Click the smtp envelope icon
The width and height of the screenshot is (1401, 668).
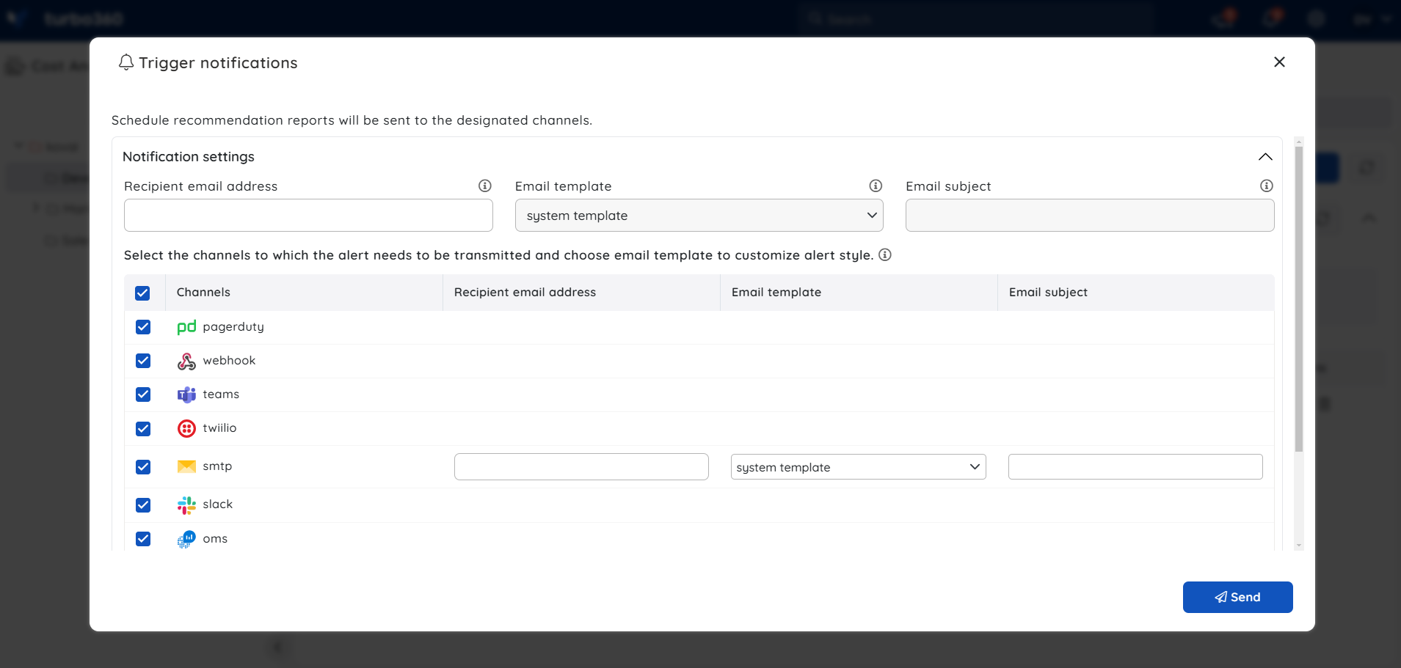(x=186, y=466)
